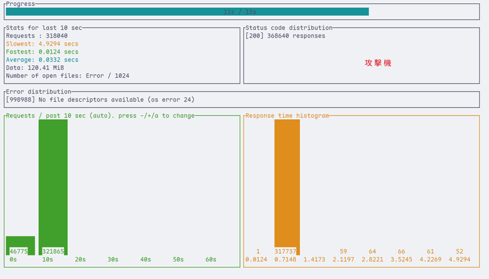Click the Response time histogram panel title
This screenshot has width=489, height=279.
[x=287, y=115]
